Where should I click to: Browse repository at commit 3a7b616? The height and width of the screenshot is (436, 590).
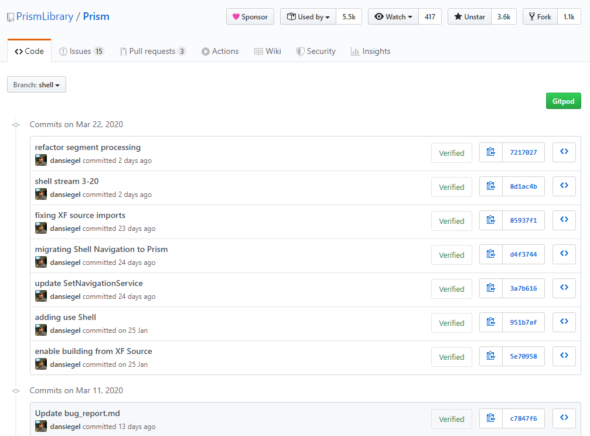click(564, 288)
